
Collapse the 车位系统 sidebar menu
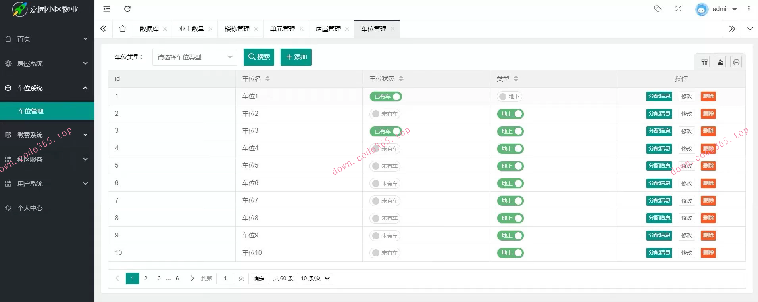point(47,88)
